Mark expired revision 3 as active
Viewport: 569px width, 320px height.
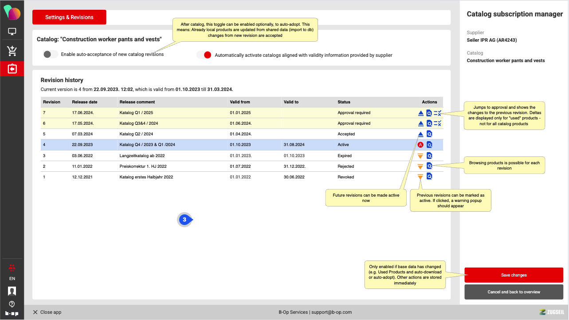[420, 156]
